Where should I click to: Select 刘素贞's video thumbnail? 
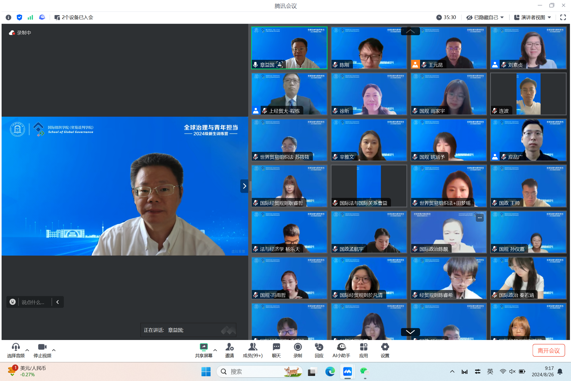coord(528,48)
